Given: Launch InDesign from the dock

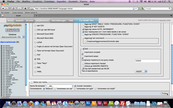Looking at the screenshot, I should click(x=99, y=103).
